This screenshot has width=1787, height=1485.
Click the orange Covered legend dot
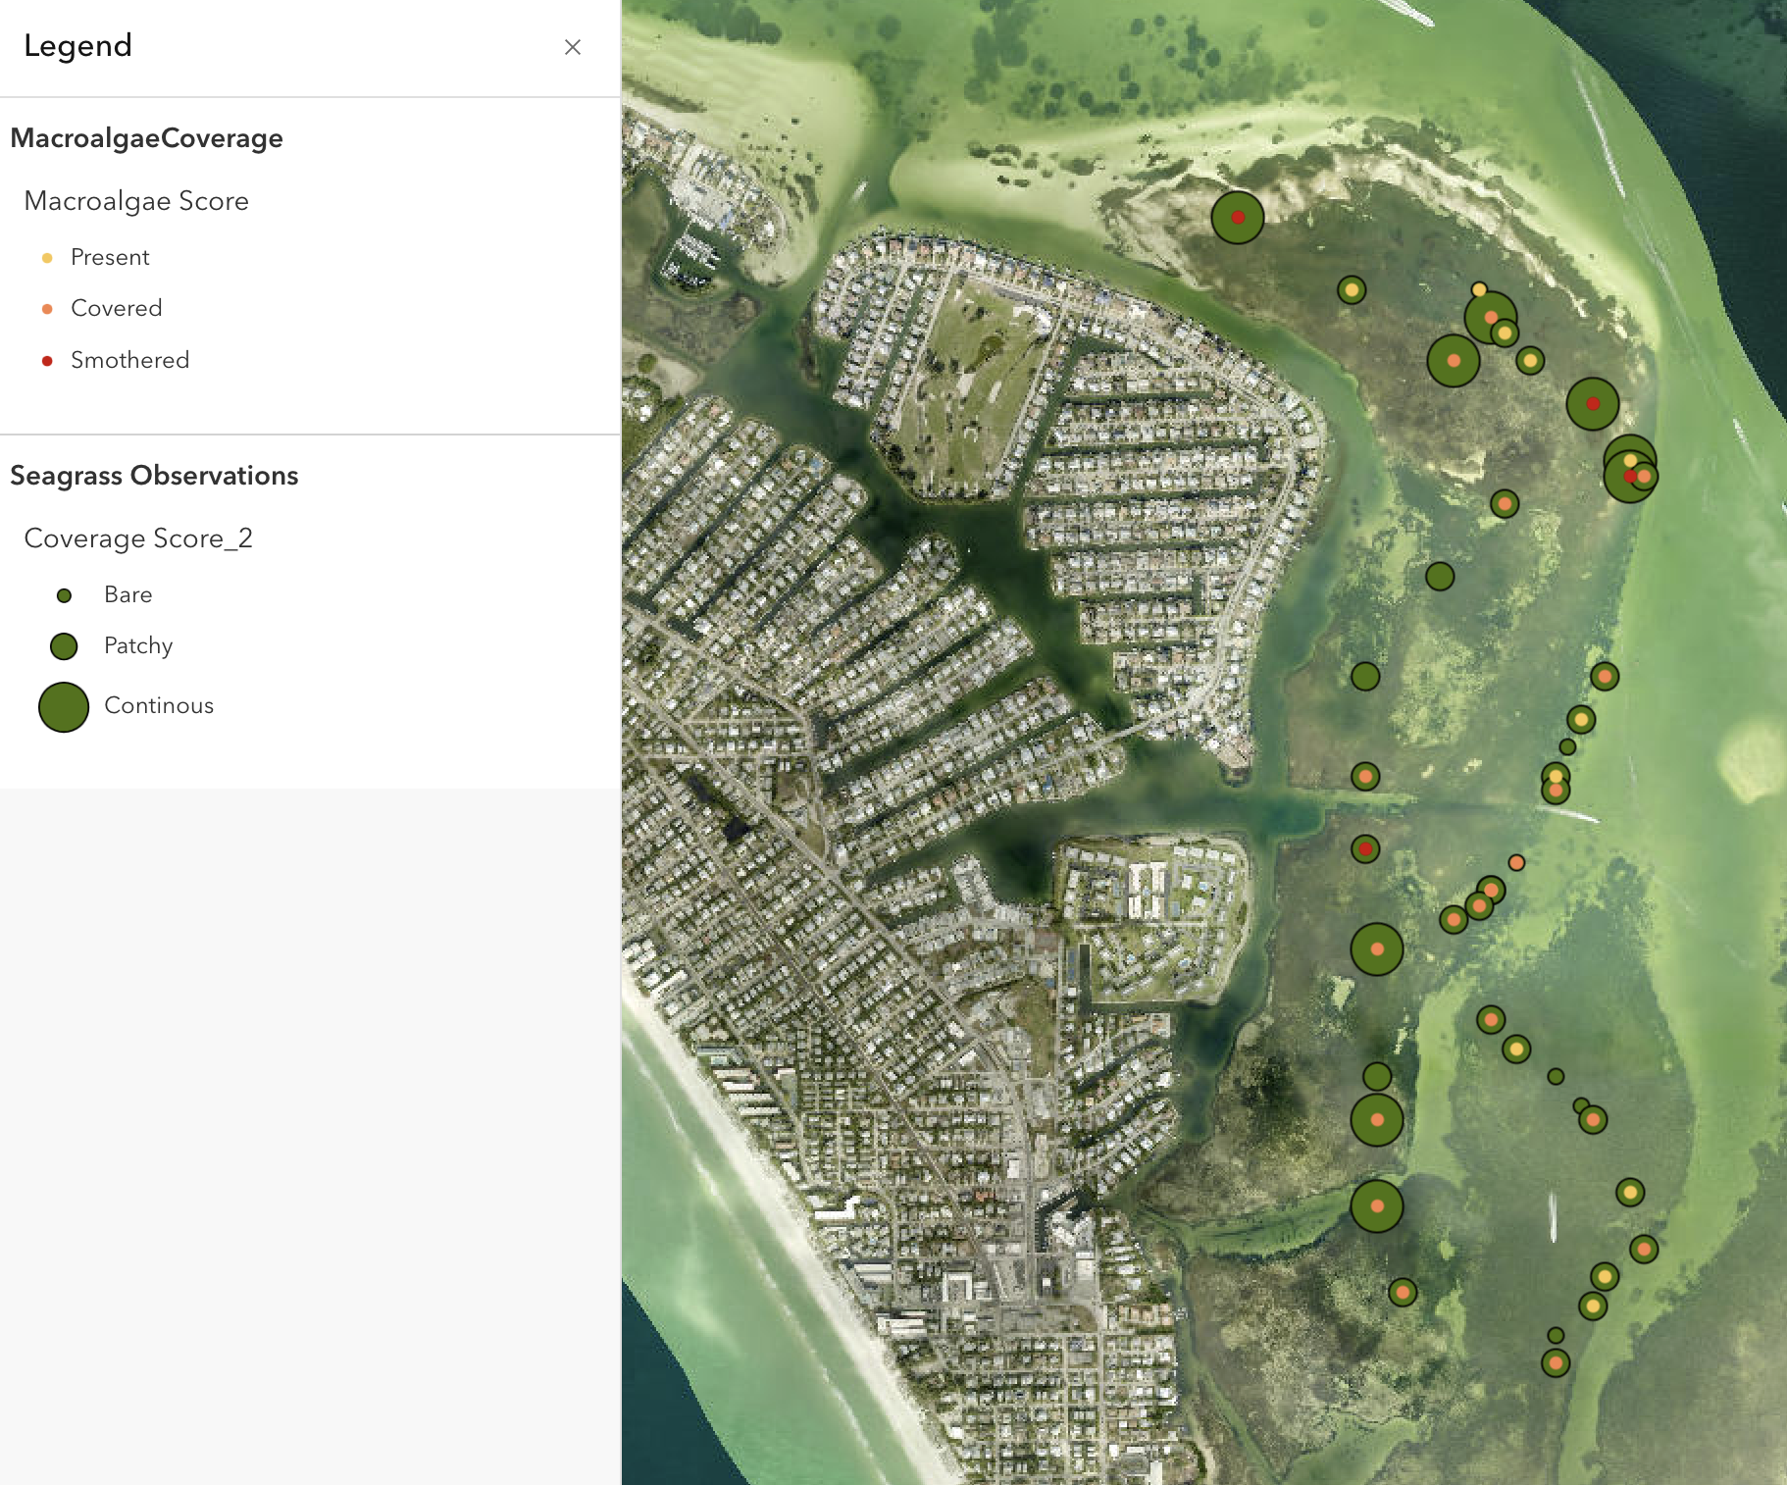click(x=47, y=309)
